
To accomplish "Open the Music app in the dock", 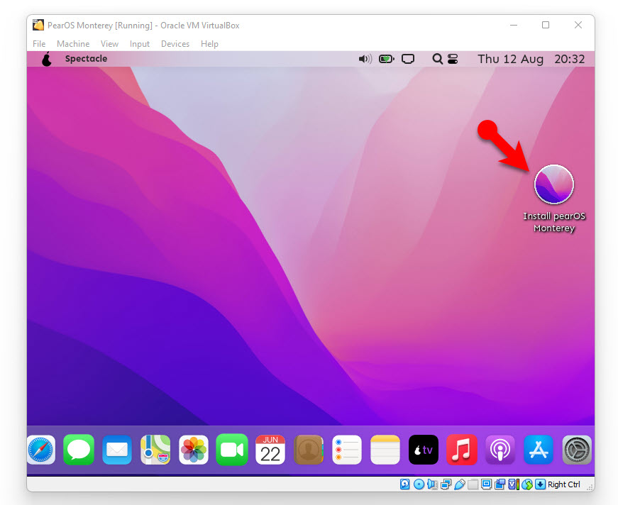I will 461,450.
